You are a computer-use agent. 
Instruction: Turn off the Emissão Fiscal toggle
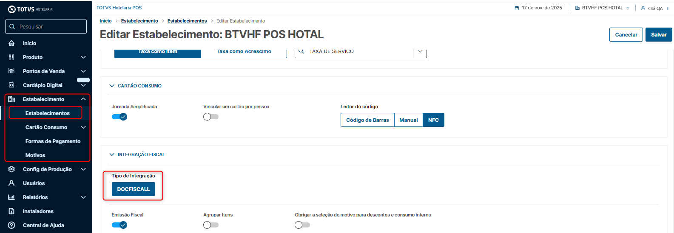tap(119, 225)
